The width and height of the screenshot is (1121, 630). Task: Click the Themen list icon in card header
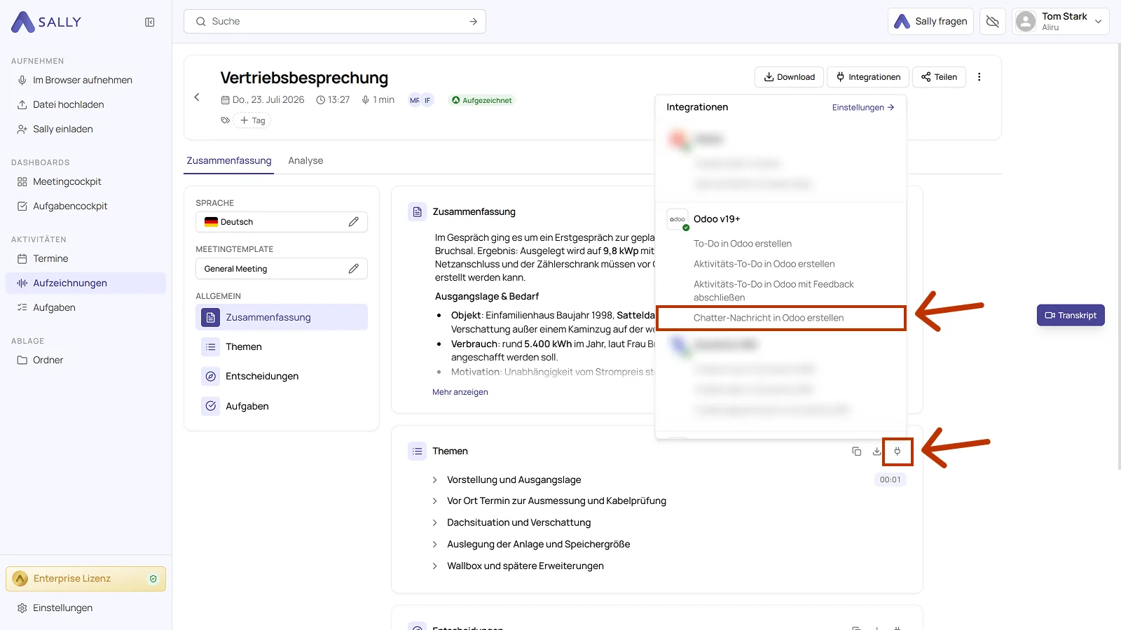tap(418, 451)
